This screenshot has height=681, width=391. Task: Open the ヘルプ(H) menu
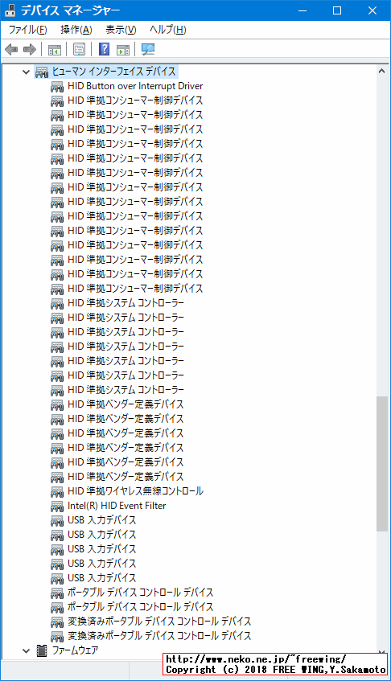(167, 30)
